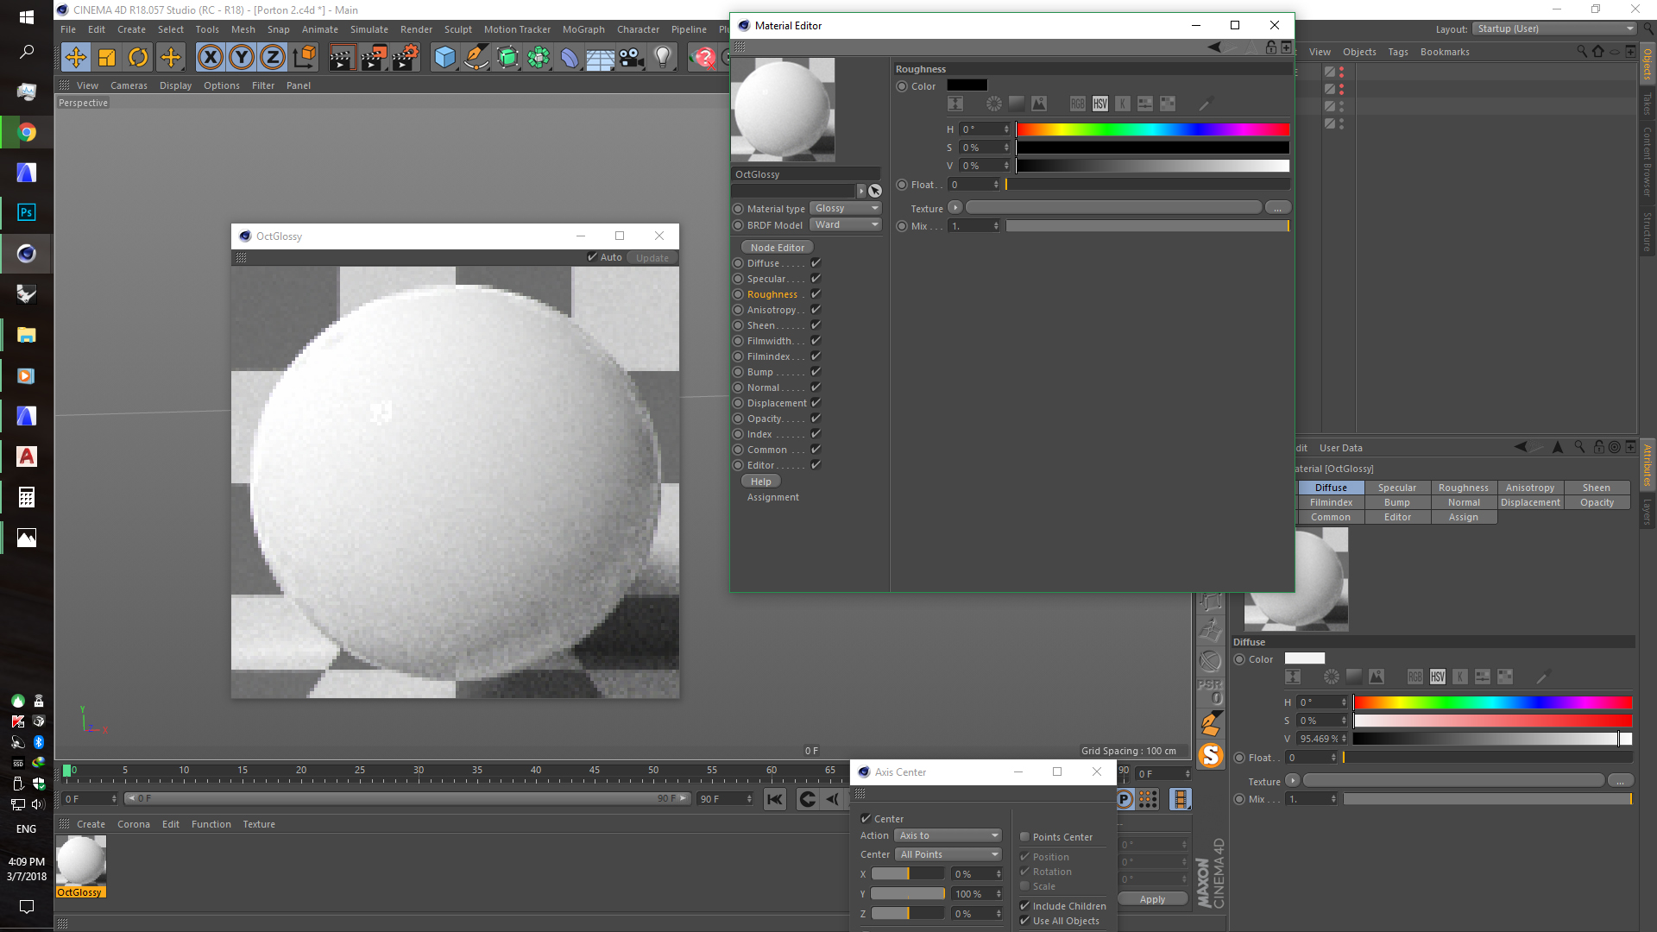Toggle the Bump channel checkbox

click(816, 371)
